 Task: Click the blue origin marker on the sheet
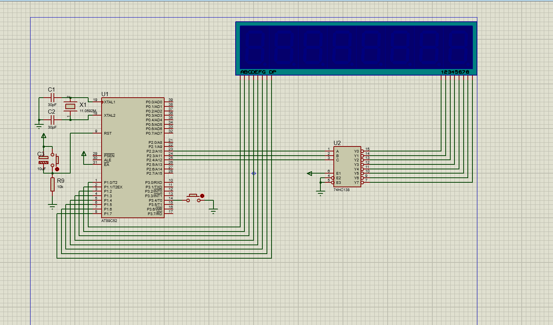[x=254, y=173]
